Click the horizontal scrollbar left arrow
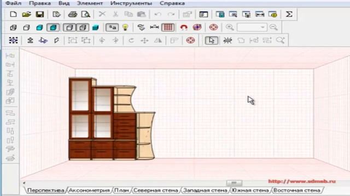 tap(24, 183)
